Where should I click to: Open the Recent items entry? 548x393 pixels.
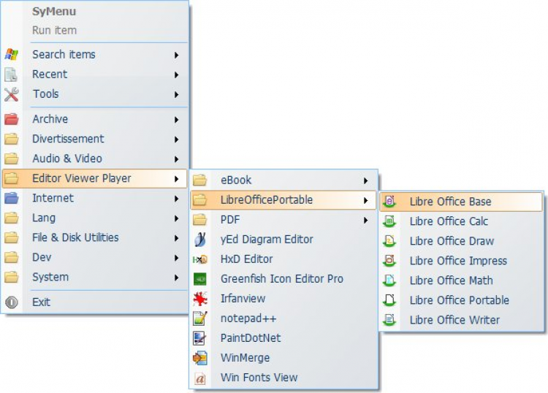coord(50,75)
